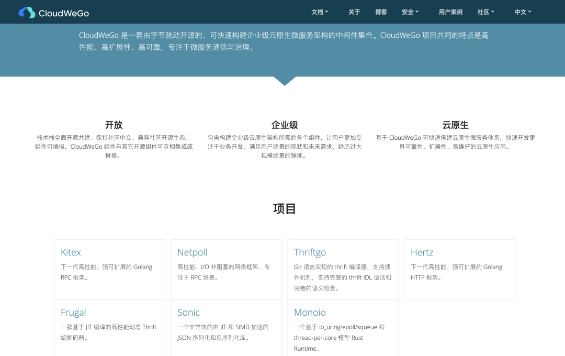This screenshot has width=565, height=356.
Task: Open the 用户案例 page
Action: pos(450,12)
